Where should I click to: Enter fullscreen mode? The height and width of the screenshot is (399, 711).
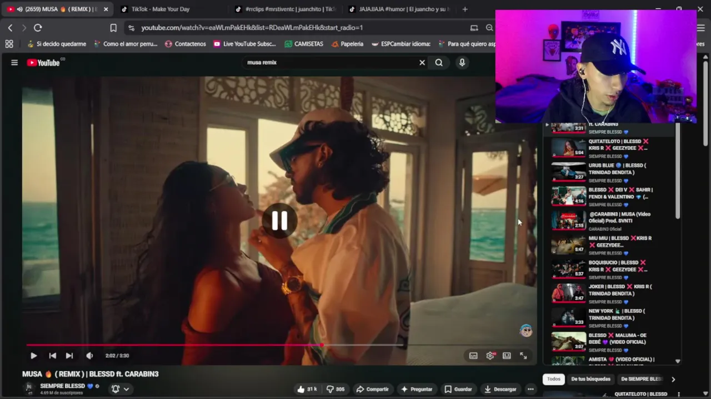coord(523,356)
